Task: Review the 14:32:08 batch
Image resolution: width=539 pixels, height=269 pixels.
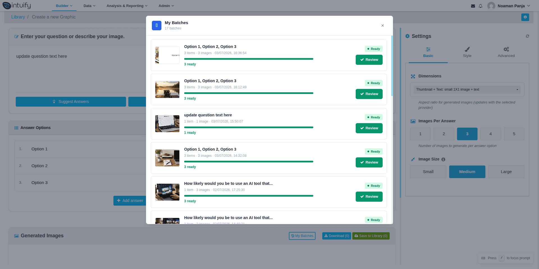Action: point(369,162)
